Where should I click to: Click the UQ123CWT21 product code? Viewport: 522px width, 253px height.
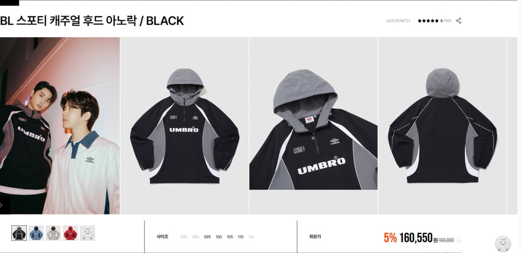click(x=398, y=20)
